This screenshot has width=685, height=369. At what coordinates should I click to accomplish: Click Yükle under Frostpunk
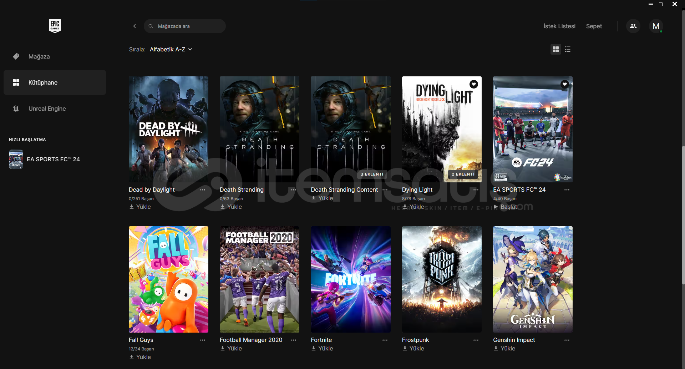[413, 348]
